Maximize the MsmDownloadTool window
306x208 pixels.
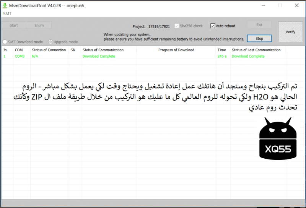(280, 6)
